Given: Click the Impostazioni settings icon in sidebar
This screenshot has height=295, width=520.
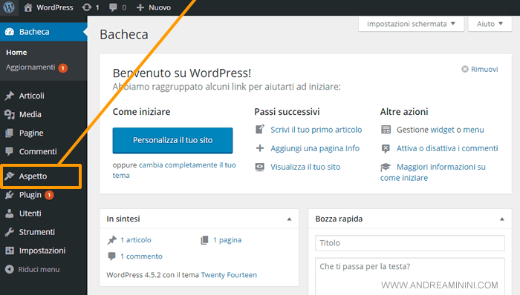Looking at the screenshot, I should pos(10,251).
